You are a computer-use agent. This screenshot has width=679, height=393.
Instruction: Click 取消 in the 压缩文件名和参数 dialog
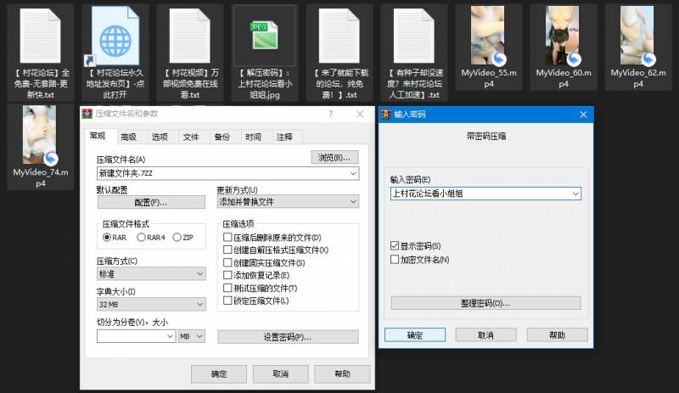coord(281,374)
